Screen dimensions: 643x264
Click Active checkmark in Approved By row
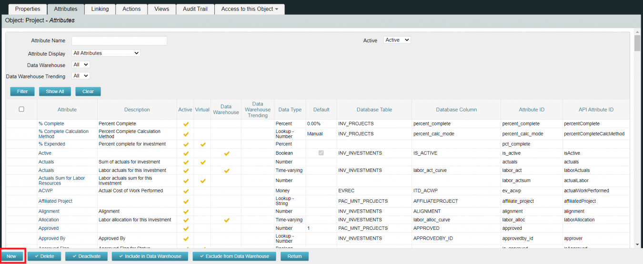pos(186,239)
